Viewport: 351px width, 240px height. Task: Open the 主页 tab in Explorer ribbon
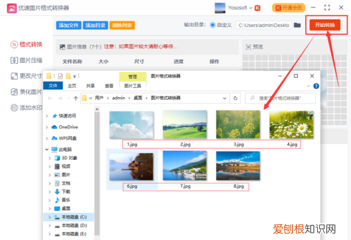(x=72, y=86)
